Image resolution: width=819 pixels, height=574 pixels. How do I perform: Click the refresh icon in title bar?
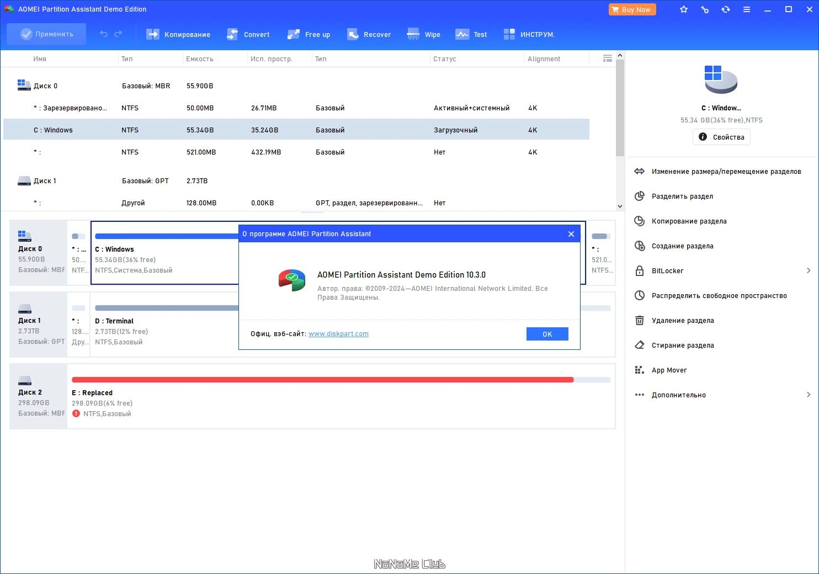725,9
